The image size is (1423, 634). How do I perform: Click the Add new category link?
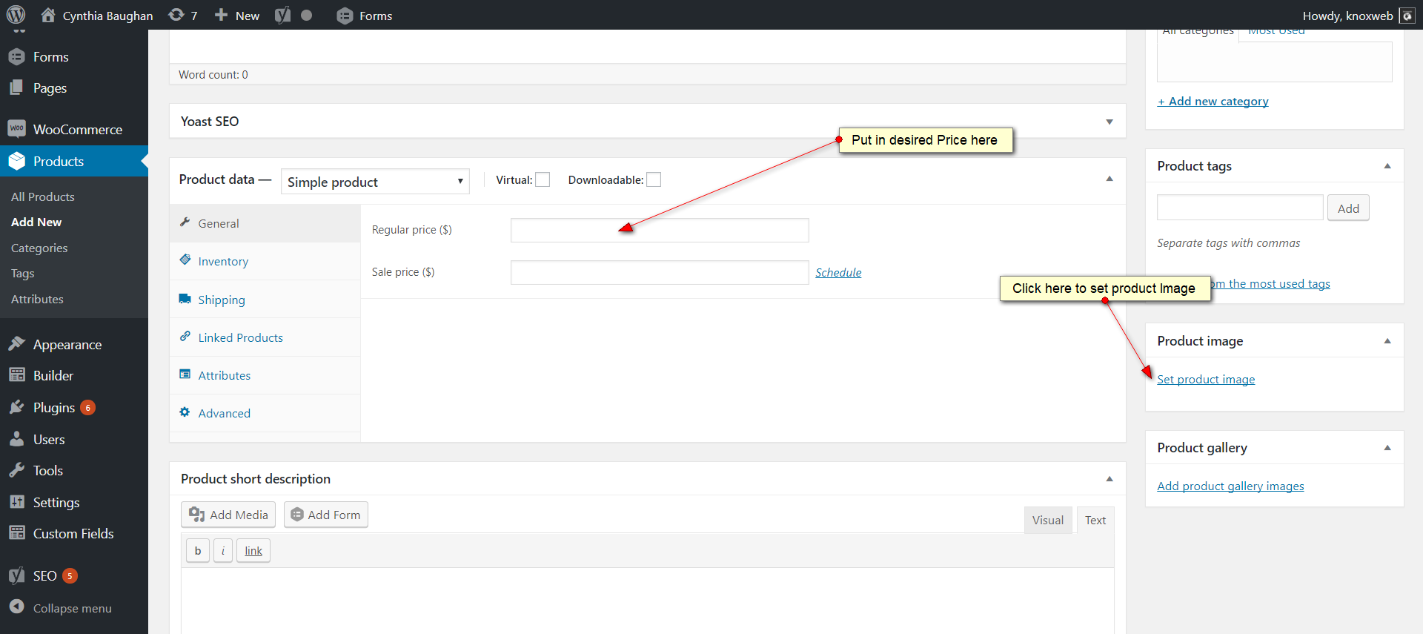coord(1213,102)
